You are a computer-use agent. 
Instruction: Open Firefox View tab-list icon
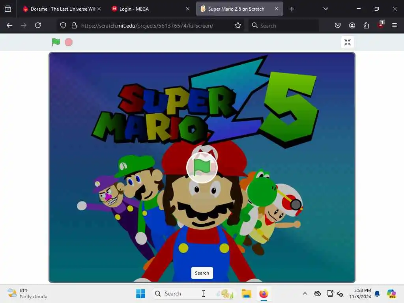(x=8, y=9)
